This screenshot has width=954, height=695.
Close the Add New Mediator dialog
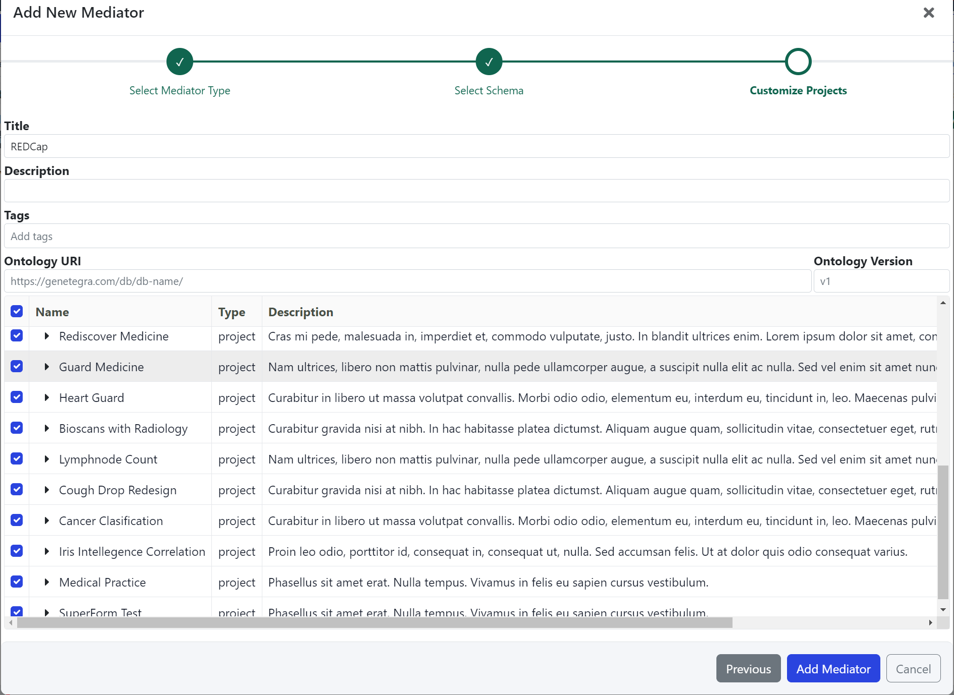pos(928,13)
